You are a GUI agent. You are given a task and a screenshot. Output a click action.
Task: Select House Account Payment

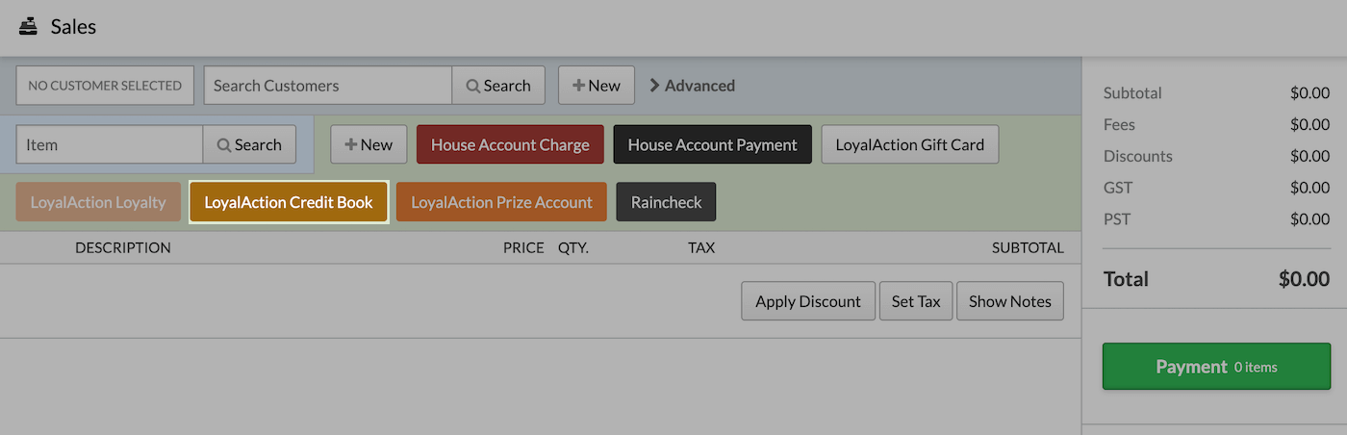(x=713, y=144)
